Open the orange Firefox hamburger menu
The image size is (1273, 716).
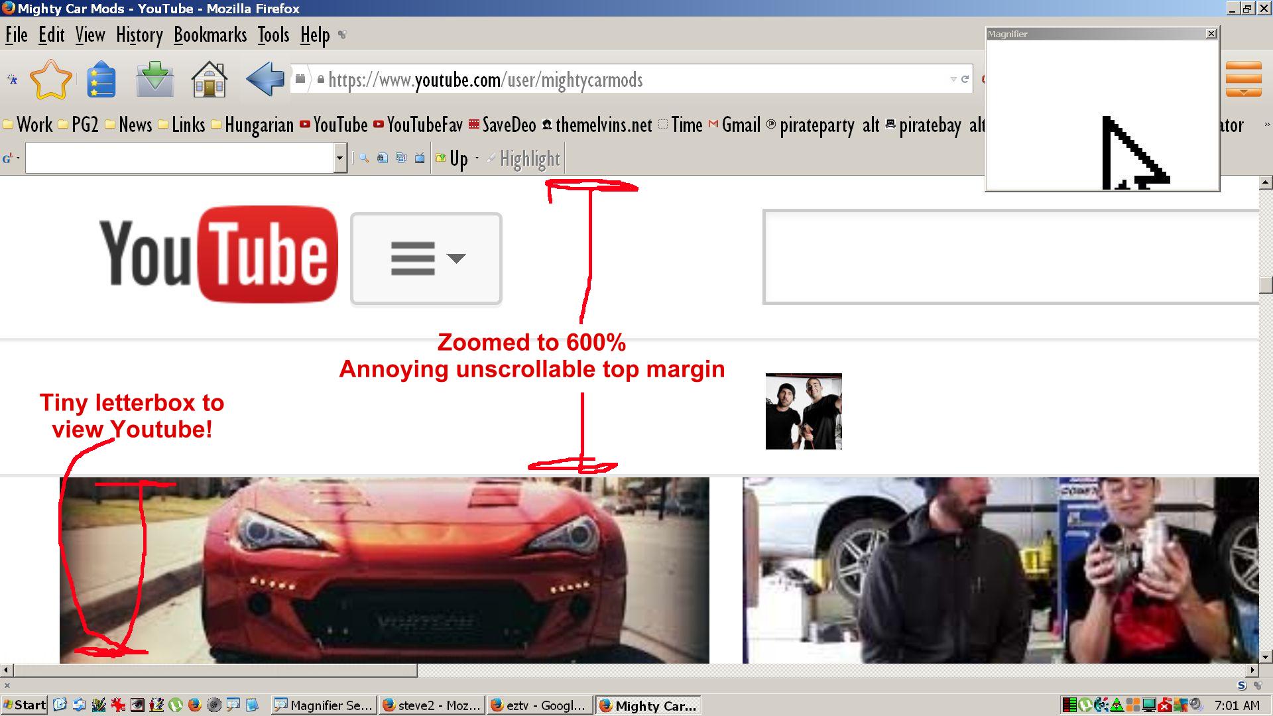coord(1243,80)
